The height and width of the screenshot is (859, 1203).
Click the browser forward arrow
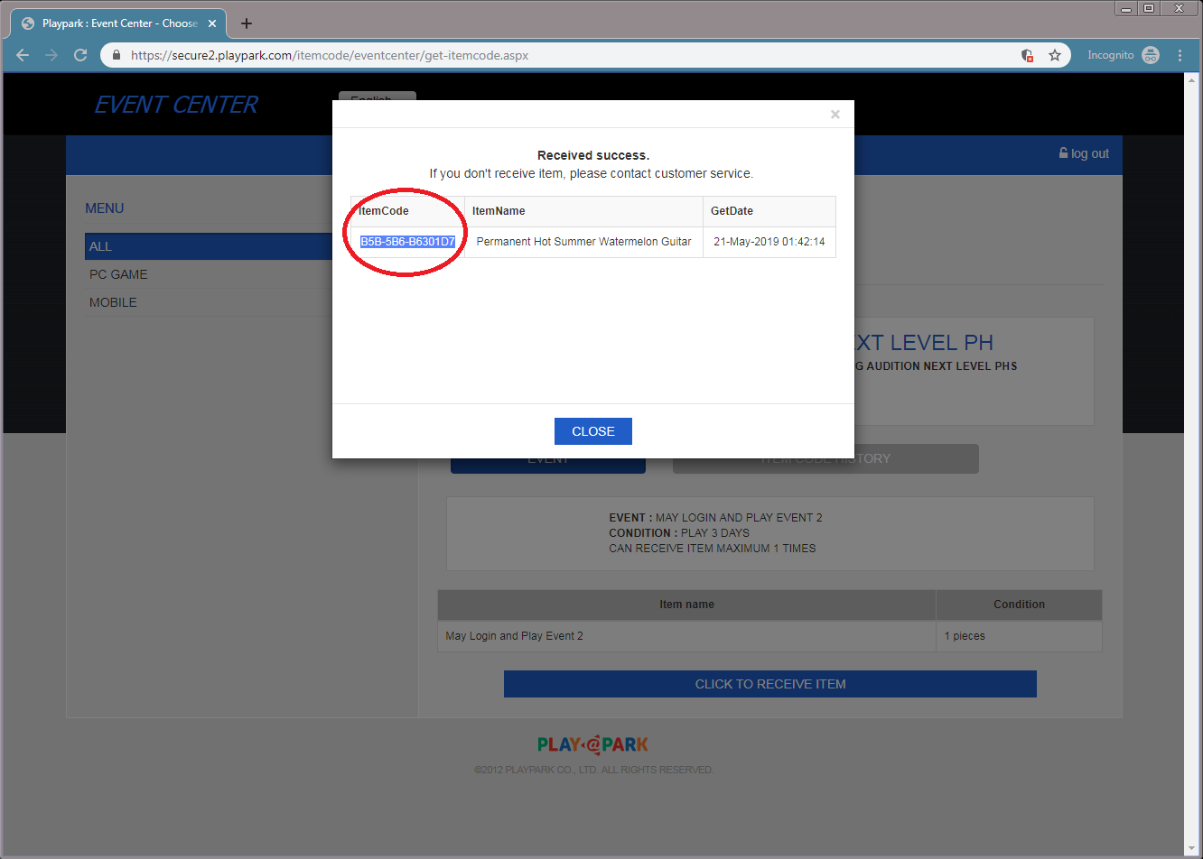[51, 55]
